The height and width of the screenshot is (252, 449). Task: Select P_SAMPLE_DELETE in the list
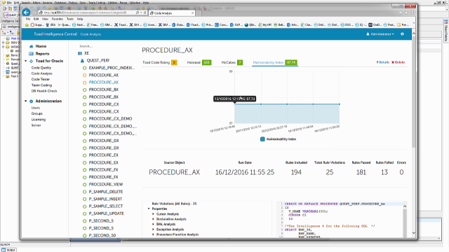tap(106, 192)
